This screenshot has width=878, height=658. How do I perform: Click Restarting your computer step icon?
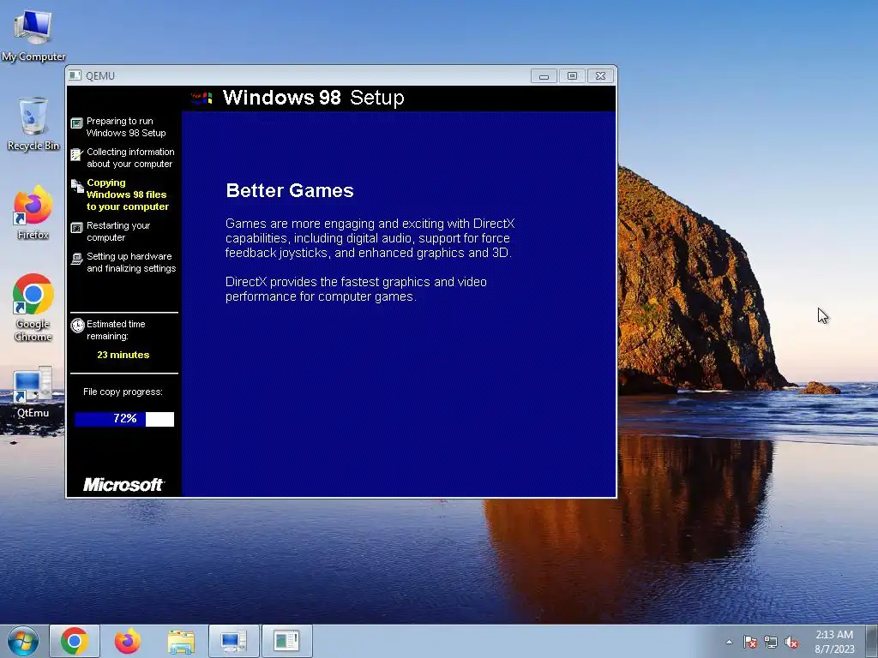(76, 228)
